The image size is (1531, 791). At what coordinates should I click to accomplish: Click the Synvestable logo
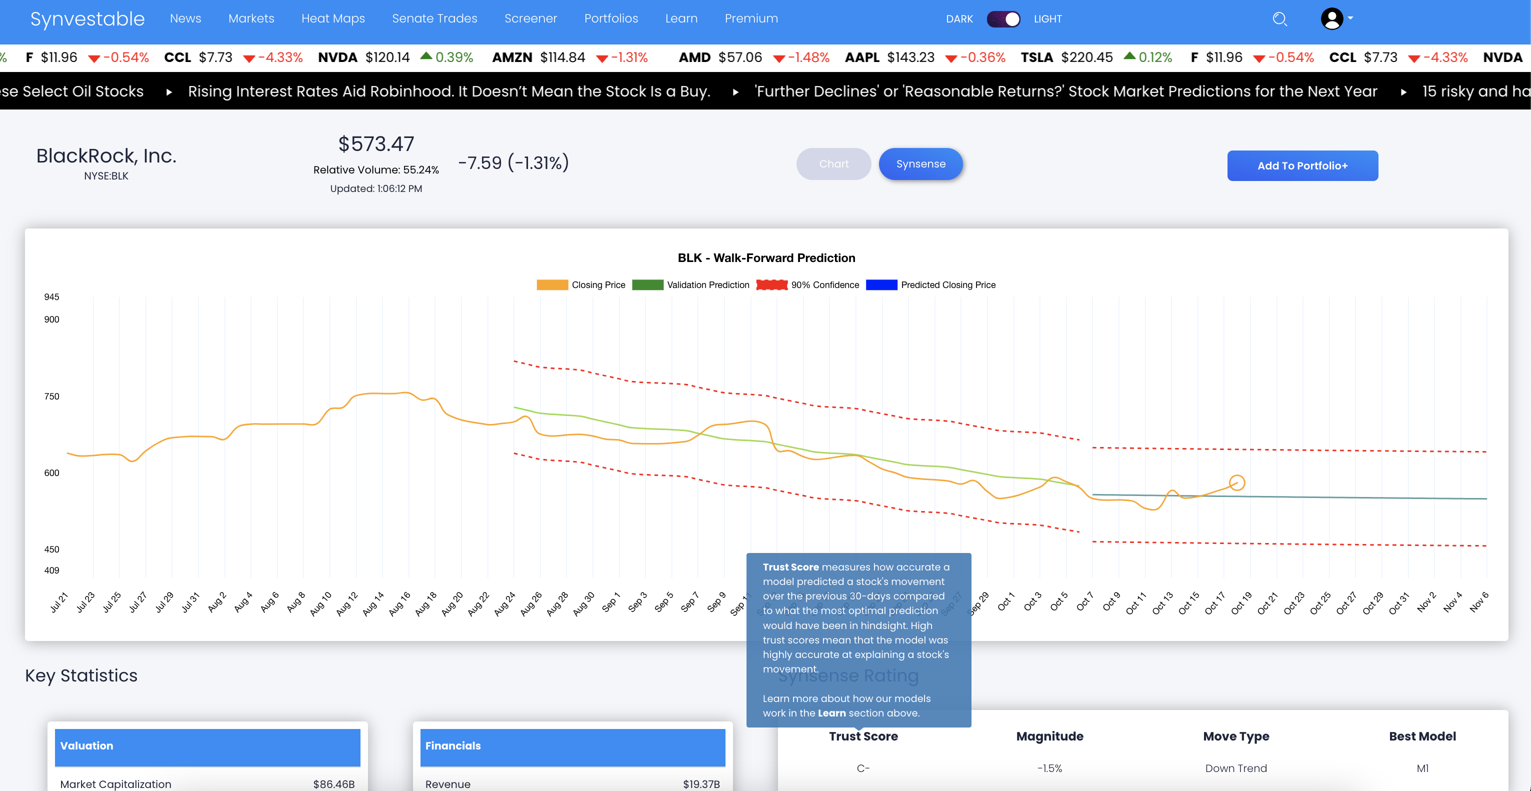pyautogui.click(x=87, y=19)
